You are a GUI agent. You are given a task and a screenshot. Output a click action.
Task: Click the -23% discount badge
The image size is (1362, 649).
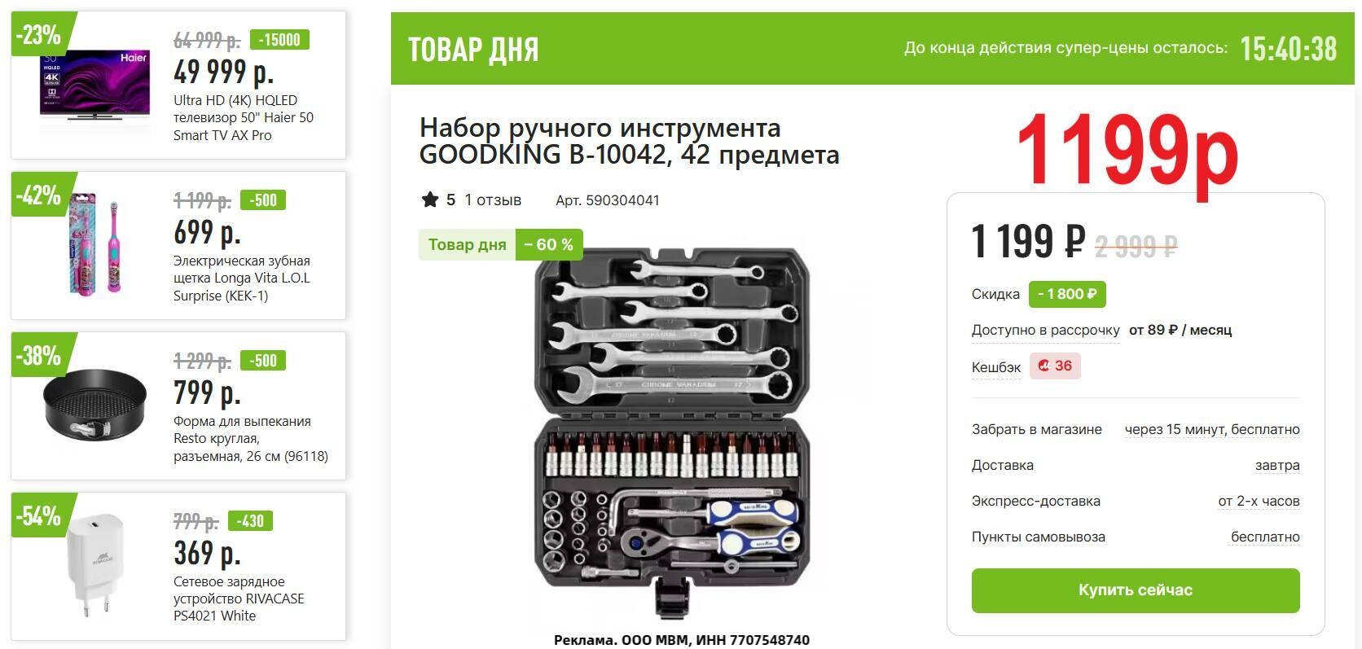pos(39,35)
